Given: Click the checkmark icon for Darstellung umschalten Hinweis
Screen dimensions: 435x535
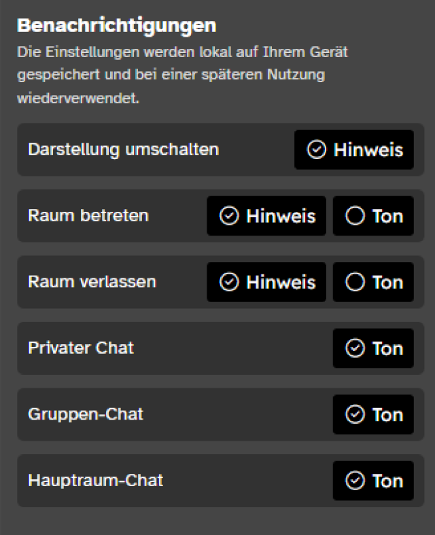Looking at the screenshot, I should [317, 150].
